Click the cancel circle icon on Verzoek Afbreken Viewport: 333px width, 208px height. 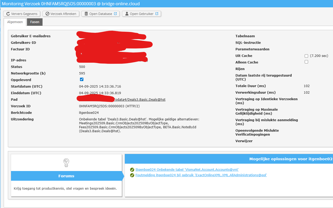click(47, 14)
